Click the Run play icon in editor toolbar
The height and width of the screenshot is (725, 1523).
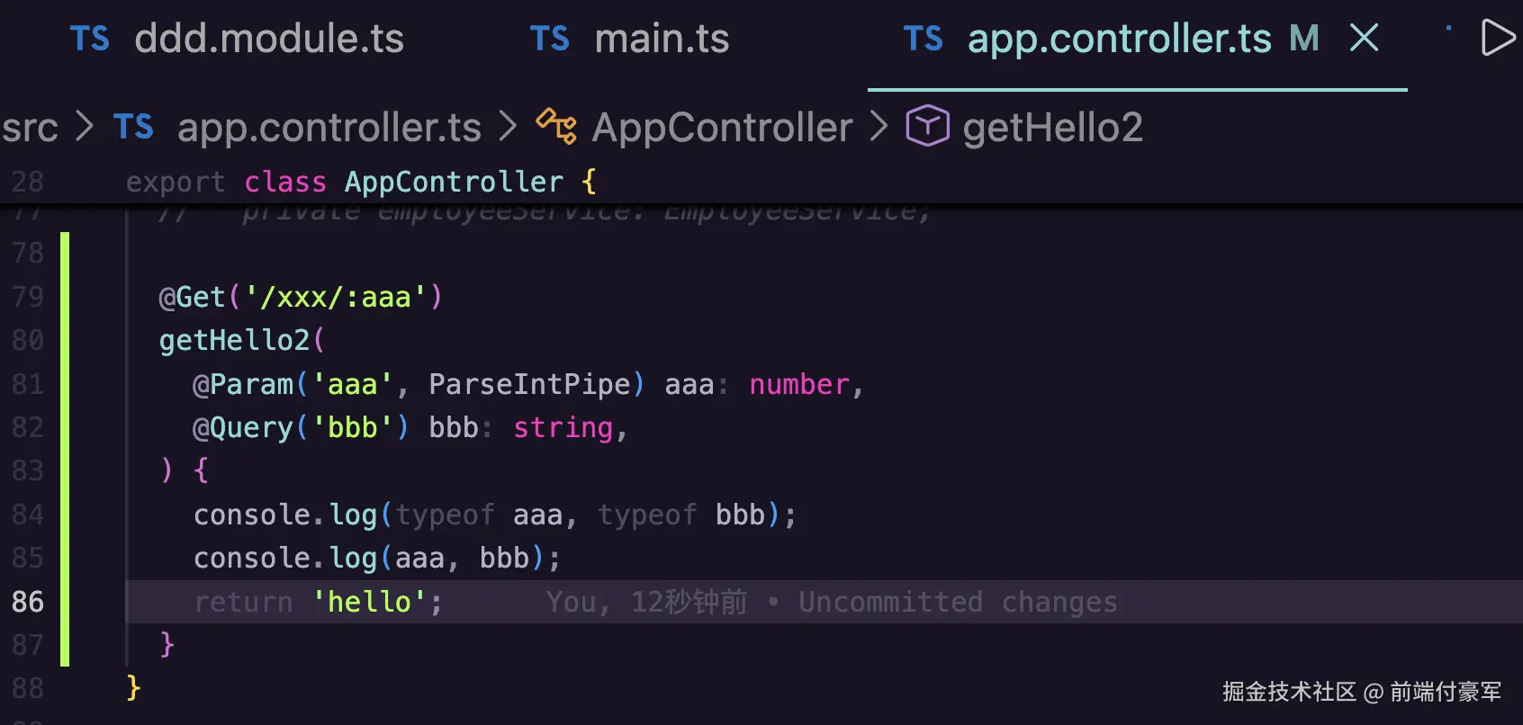(1497, 38)
